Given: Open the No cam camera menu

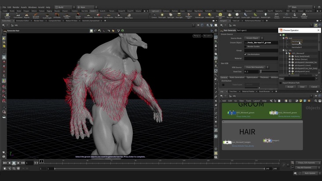Looking at the screenshot, I should (x=208, y=36).
